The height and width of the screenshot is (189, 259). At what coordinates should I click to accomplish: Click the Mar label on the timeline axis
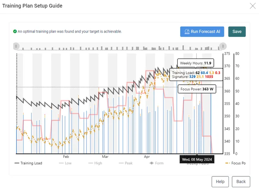click(x=105, y=156)
